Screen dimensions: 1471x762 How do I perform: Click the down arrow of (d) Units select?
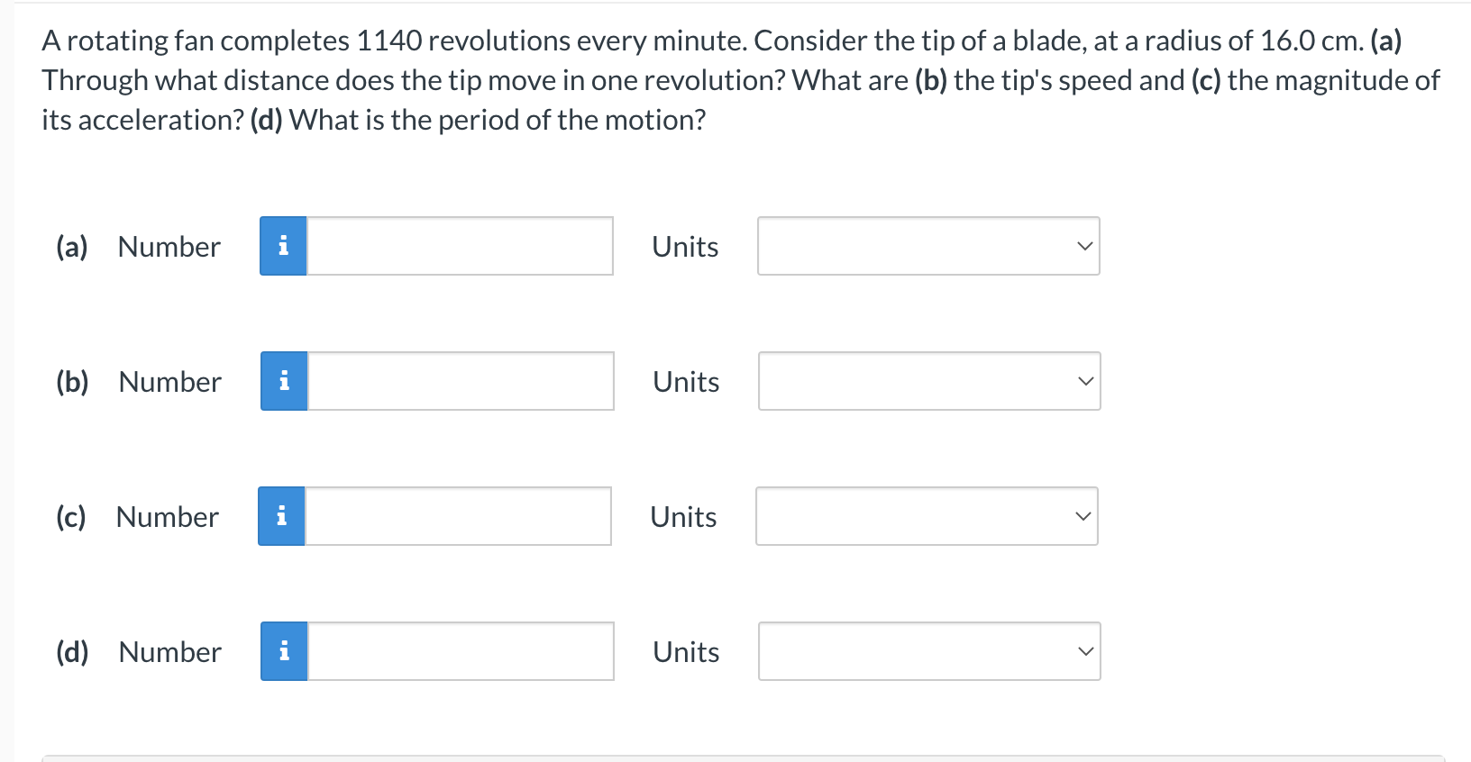1086,651
